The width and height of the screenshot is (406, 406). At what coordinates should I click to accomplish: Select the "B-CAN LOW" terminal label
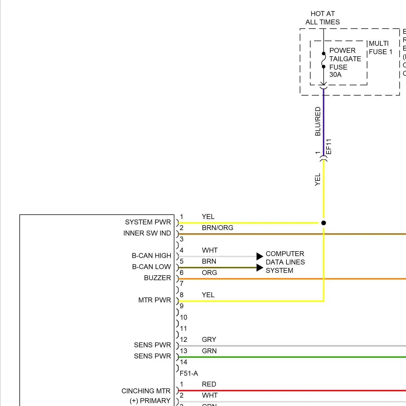pyautogui.click(x=151, y=267)
